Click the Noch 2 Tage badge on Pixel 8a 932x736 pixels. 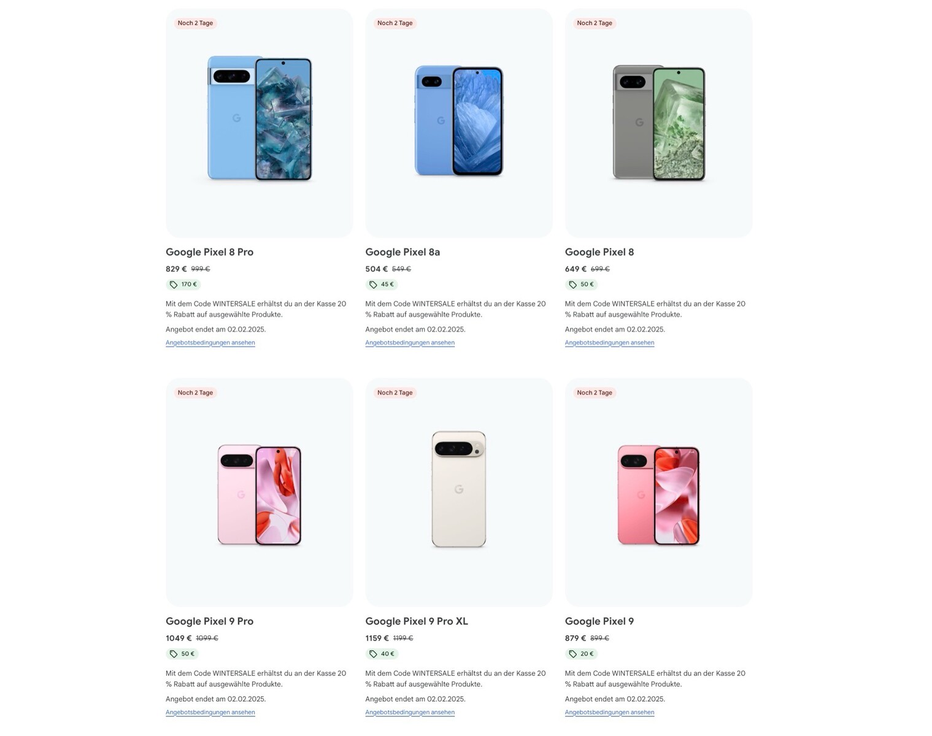395,23
